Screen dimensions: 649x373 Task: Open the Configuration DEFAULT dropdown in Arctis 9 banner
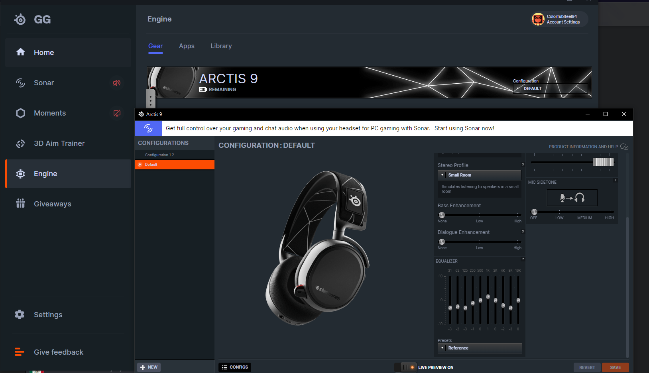[550, 88]
